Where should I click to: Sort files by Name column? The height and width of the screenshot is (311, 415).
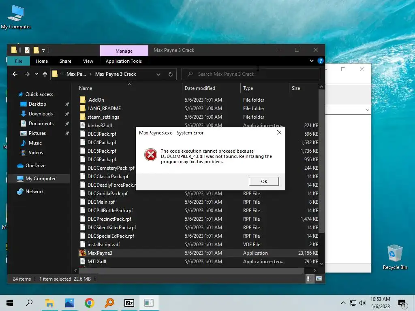tap(86, 88)
